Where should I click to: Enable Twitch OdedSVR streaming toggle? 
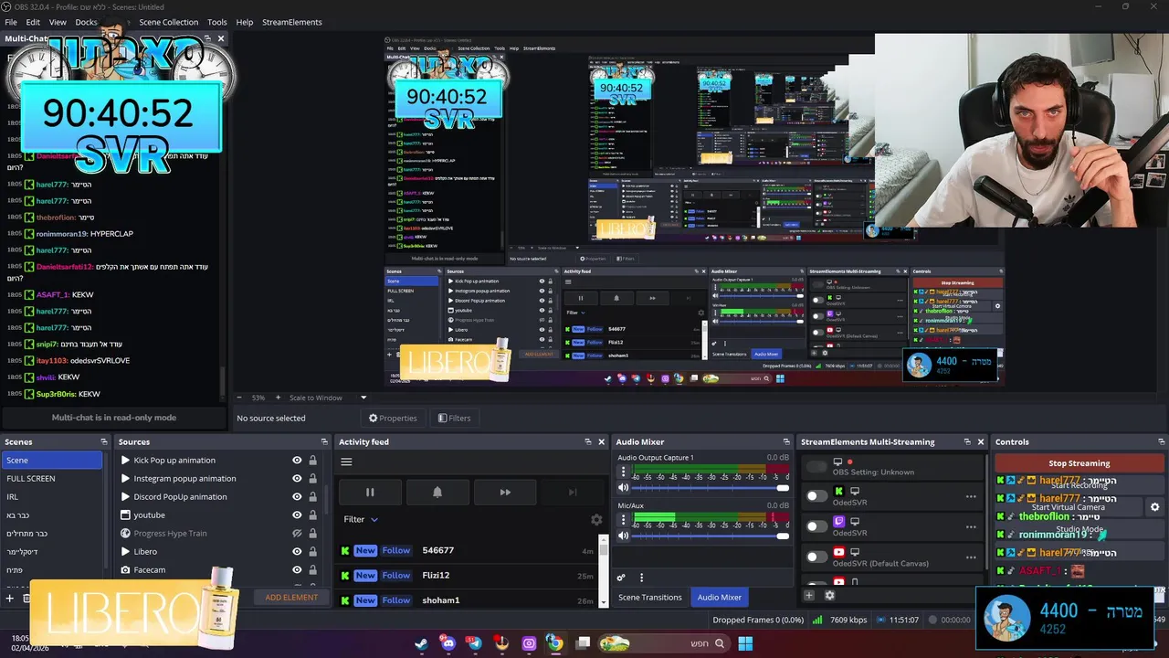[816, 526]
